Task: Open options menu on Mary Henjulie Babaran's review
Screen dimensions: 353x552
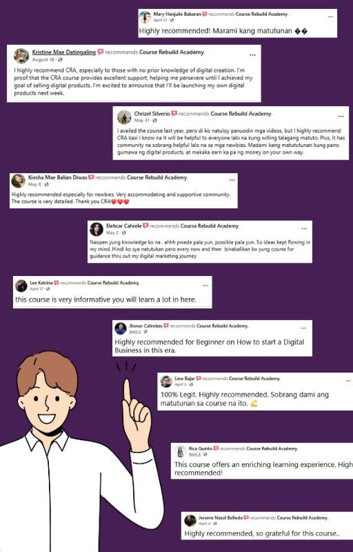Action: tap(330, 17)
